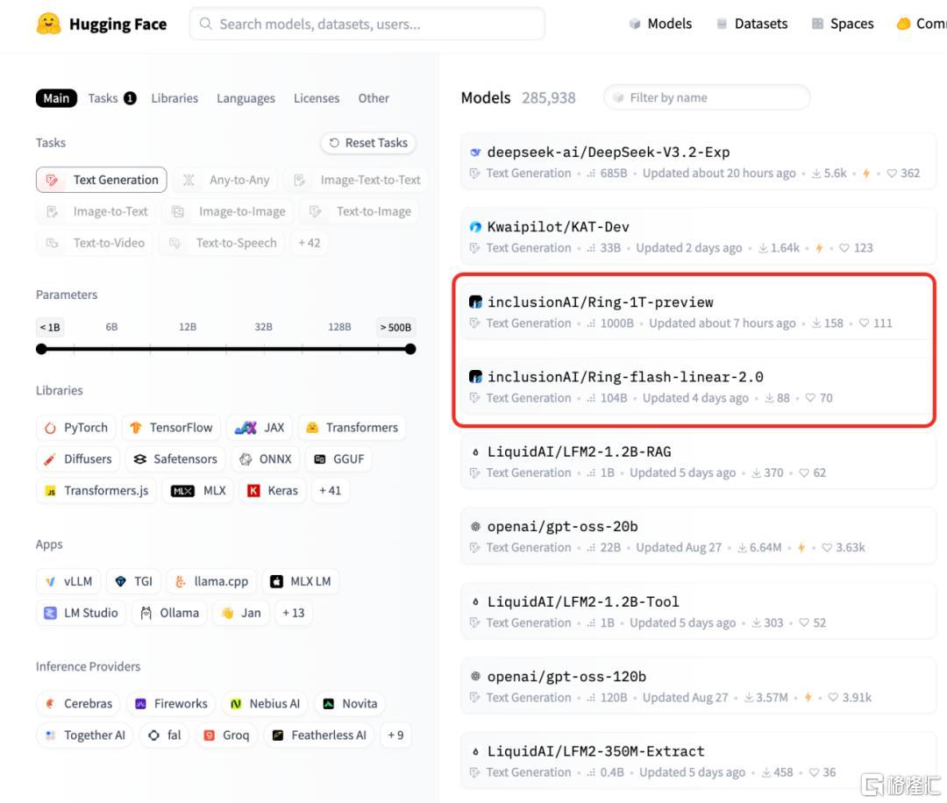Open the openai/gpt-oss-120b model page

[x=566, y=677]
